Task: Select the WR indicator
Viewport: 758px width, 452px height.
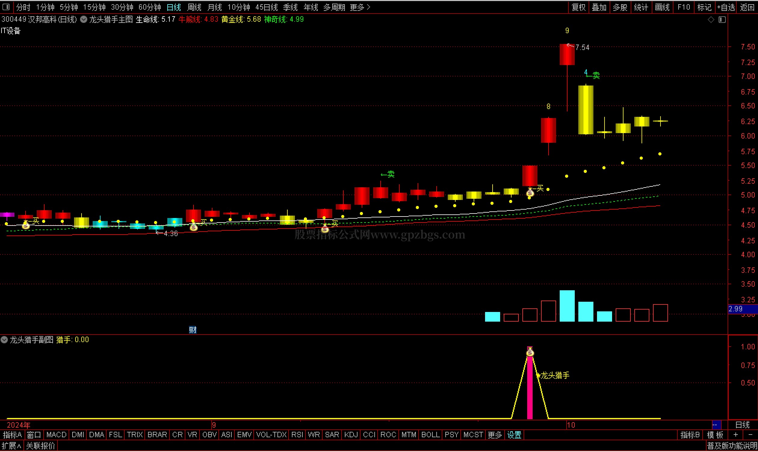Action: click(x=314, y=435)
